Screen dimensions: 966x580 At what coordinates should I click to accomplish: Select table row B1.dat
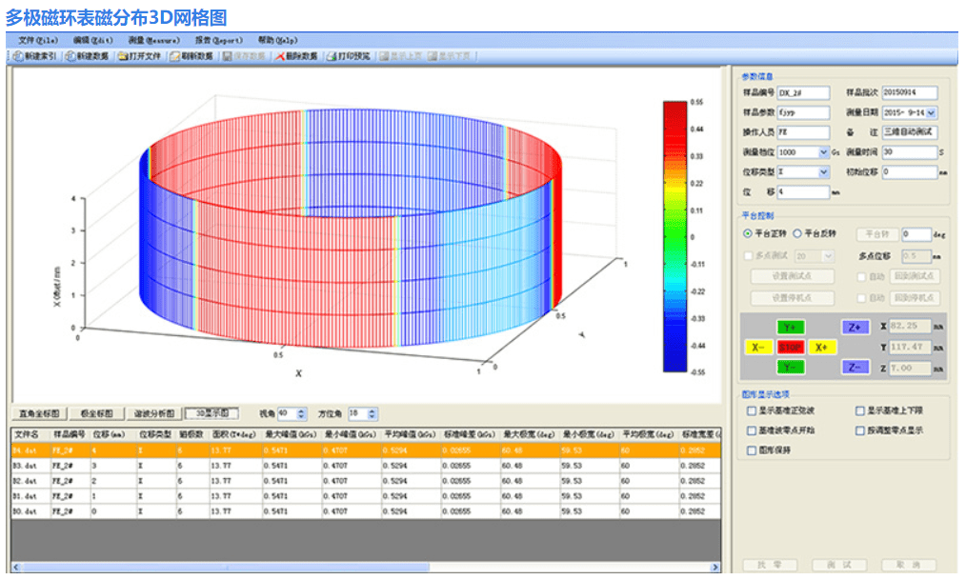[366, 496]
